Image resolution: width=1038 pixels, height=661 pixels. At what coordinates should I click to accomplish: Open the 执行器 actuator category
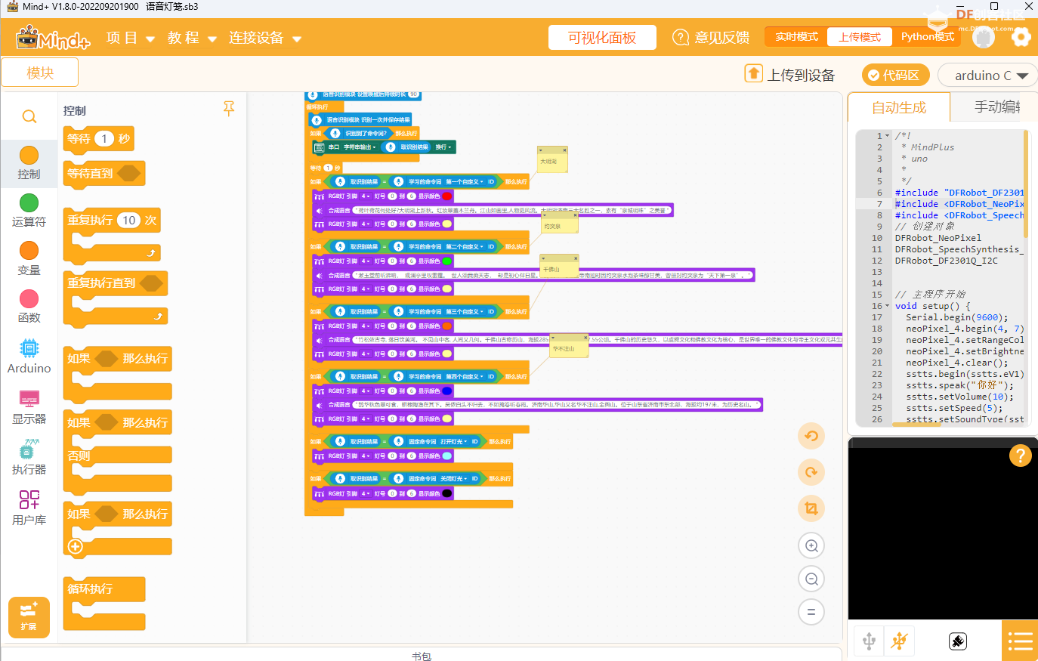pos(29,458)
